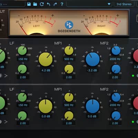138x138 pixels.
Task: Click the lower strip blue MF2 gain knob at 0.0 dB
Action: (x=93, y=106)
